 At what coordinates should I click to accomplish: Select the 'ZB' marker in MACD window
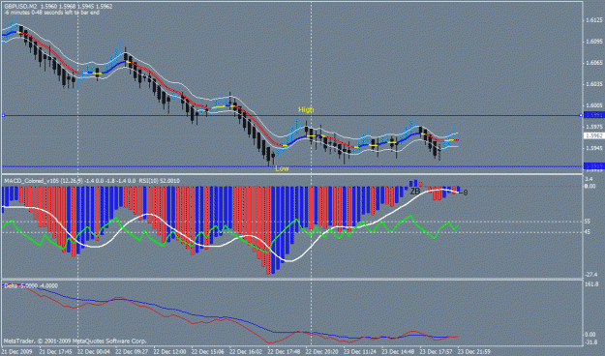point(414,192)
